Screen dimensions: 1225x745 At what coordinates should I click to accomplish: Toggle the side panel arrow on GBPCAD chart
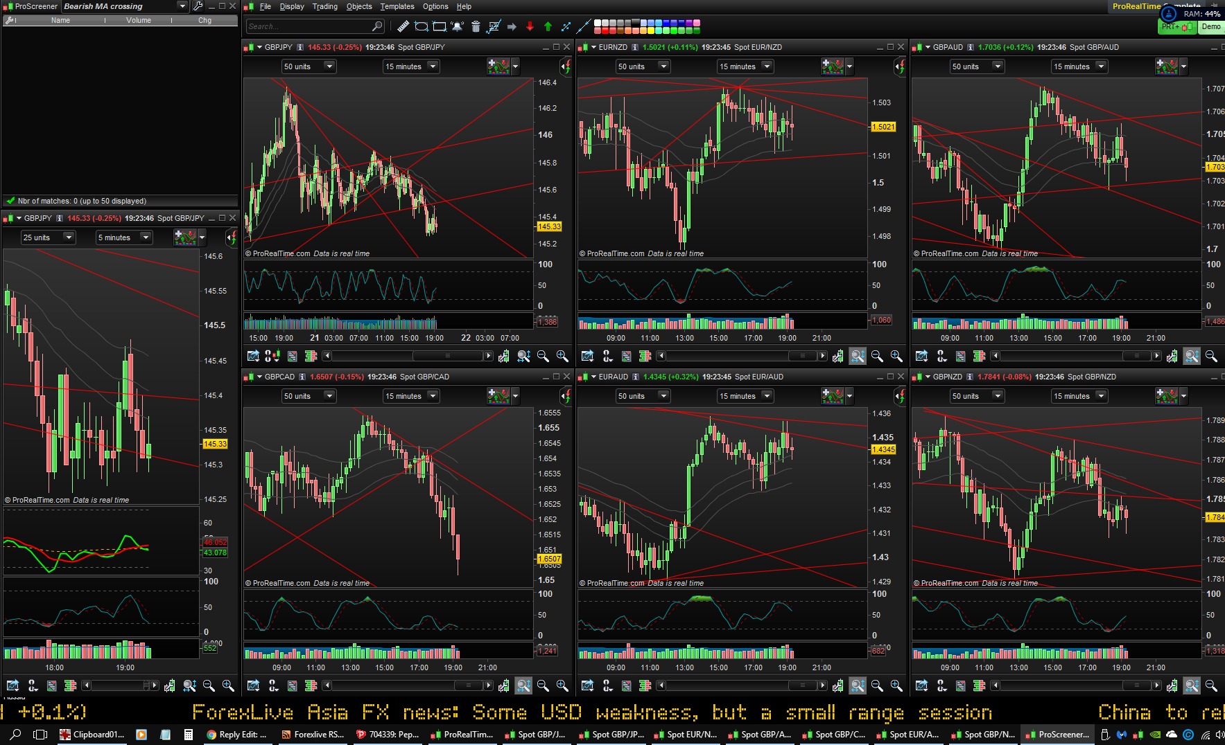[x=566, y=396]
